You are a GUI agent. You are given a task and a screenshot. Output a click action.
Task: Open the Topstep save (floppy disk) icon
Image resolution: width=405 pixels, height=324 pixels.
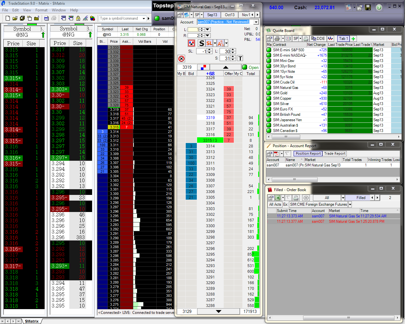pos(368,7)
